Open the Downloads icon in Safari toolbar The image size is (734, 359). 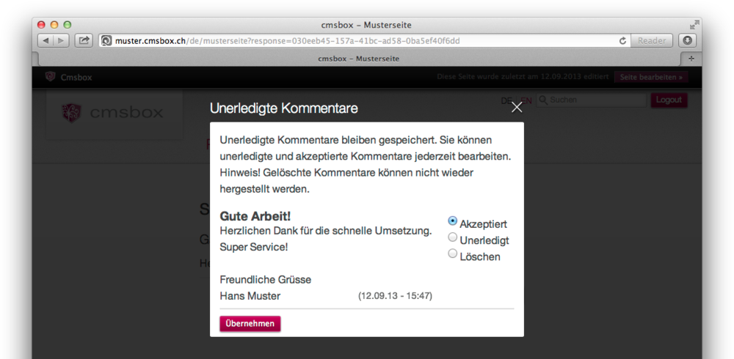click(x=687, y=41)
